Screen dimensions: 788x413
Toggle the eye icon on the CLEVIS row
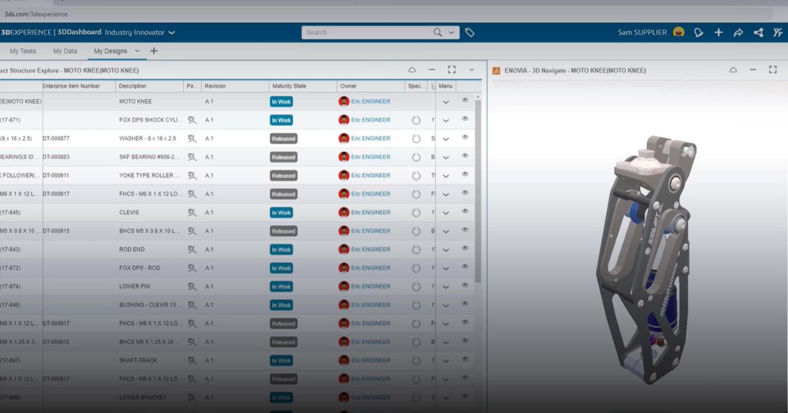(x=465, y=212)
